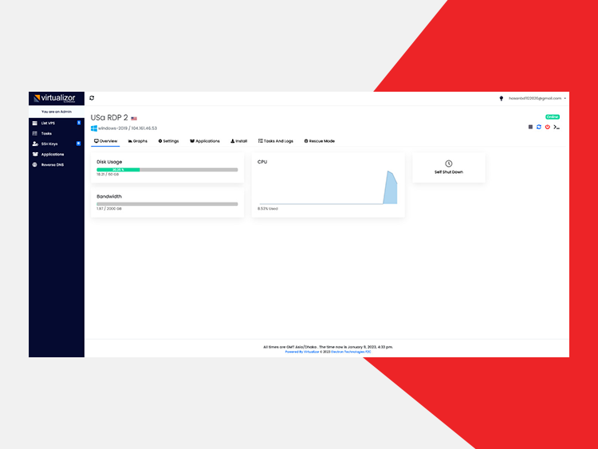The width and height of the screenshot is (598, 449).
Task: Click the US flag next to USa RDP 2
Action: pyautogui.click(x=134, y=119)
